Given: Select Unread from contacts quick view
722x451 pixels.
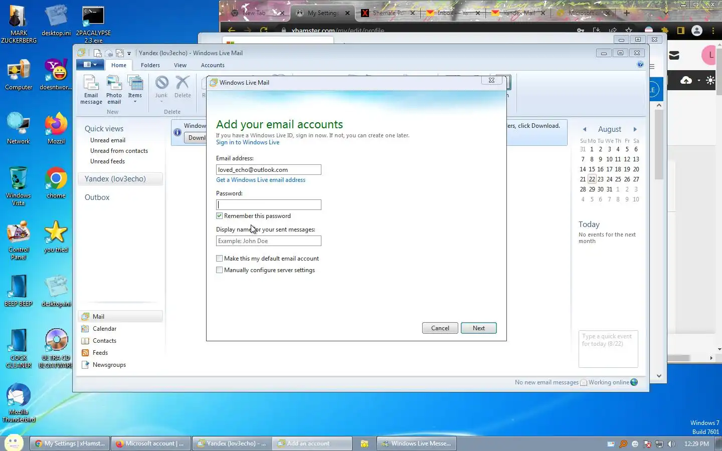Looking at the screenshot, I should pyautogui.click(x=119, y=151).
